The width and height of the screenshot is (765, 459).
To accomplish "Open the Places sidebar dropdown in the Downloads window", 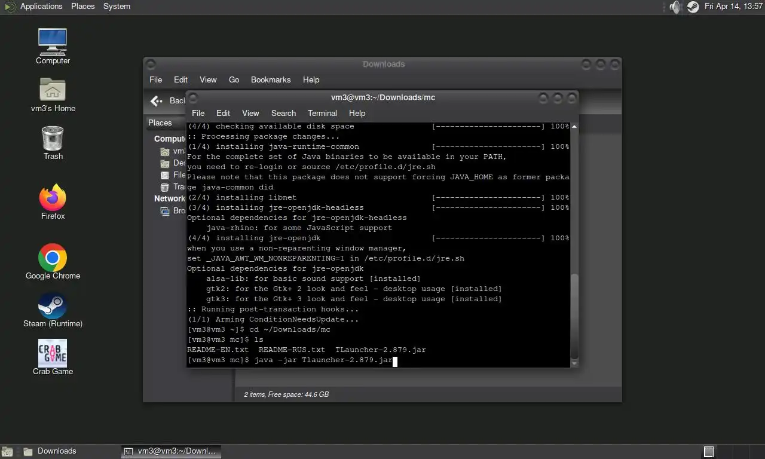I will (x=167, y=123).
